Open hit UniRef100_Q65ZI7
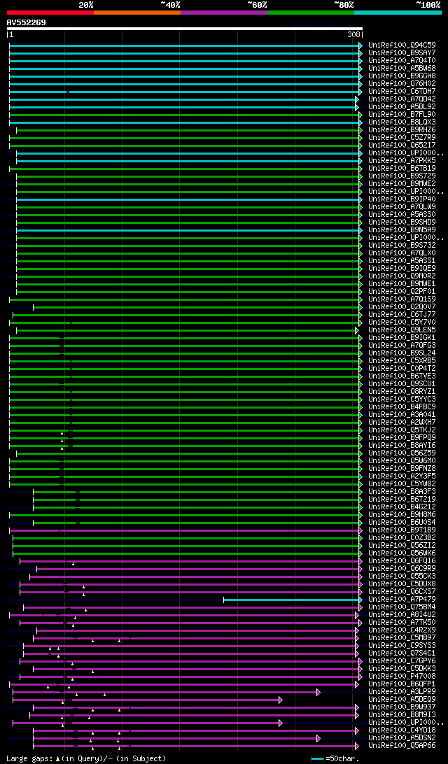 coord(402,146)
